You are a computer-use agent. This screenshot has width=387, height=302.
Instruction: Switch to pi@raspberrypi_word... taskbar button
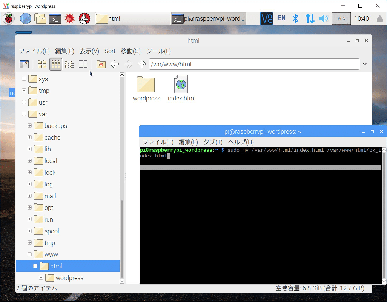click(209, 18)
